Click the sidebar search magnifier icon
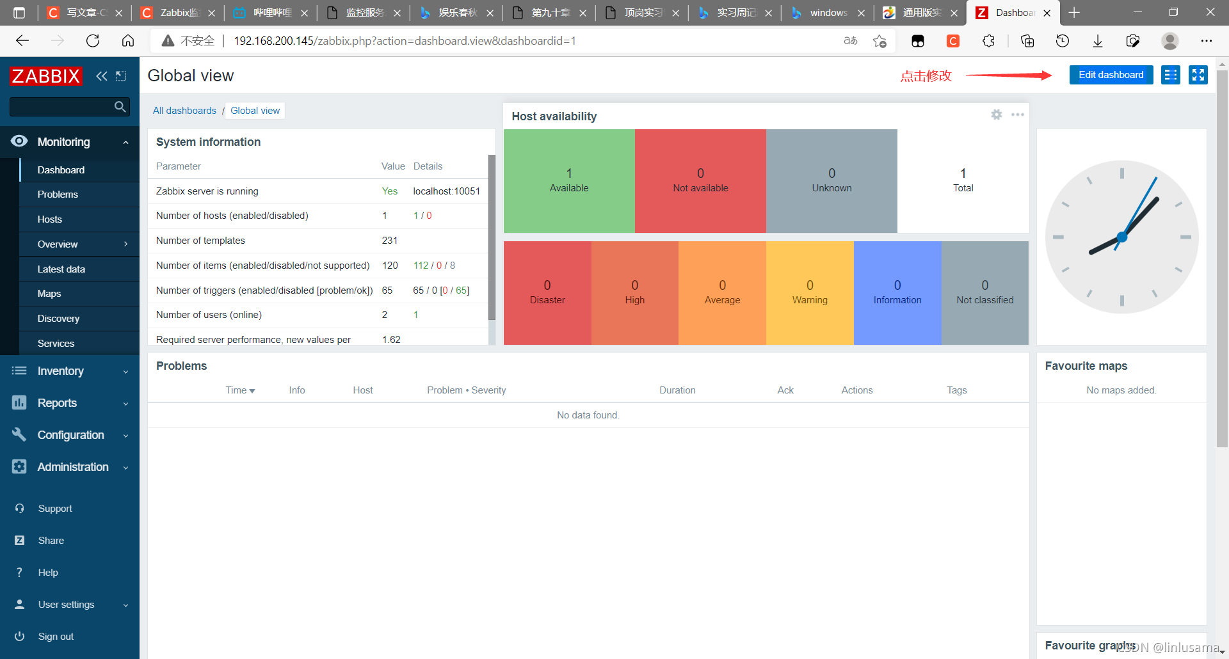 click(x=120, y=107)
